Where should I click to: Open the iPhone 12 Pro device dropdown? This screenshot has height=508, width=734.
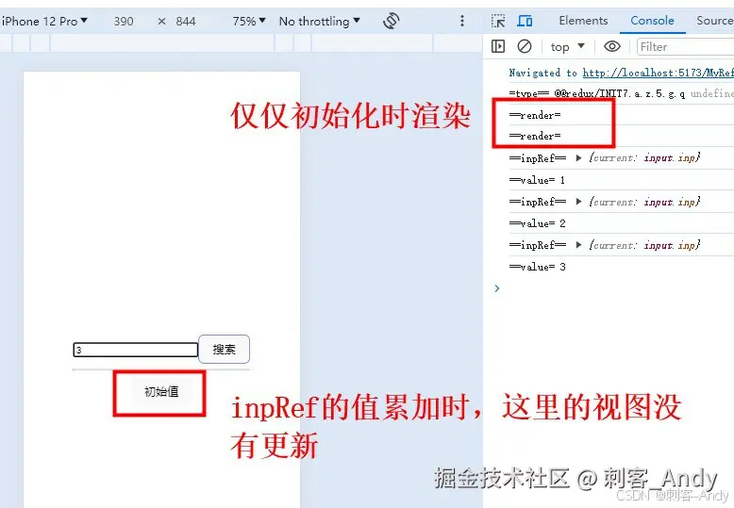tap(44, 21)
